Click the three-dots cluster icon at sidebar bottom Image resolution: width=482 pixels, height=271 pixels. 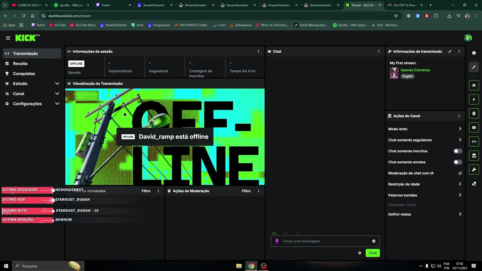[x=474, y=184]
